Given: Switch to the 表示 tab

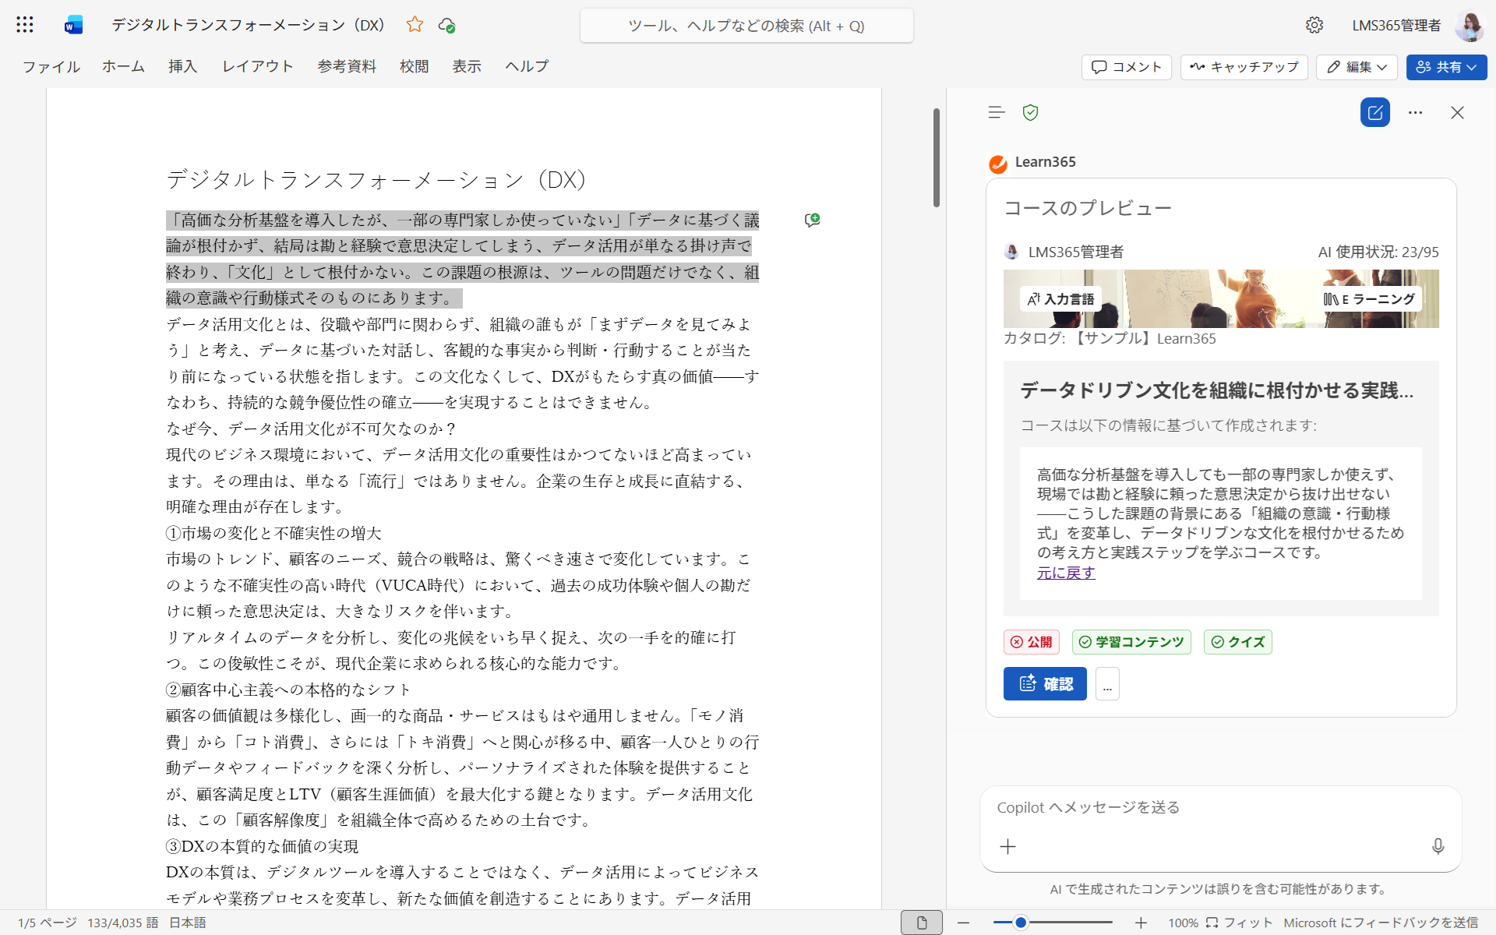Looking at the screenshot, I should (x=467, y=67).
